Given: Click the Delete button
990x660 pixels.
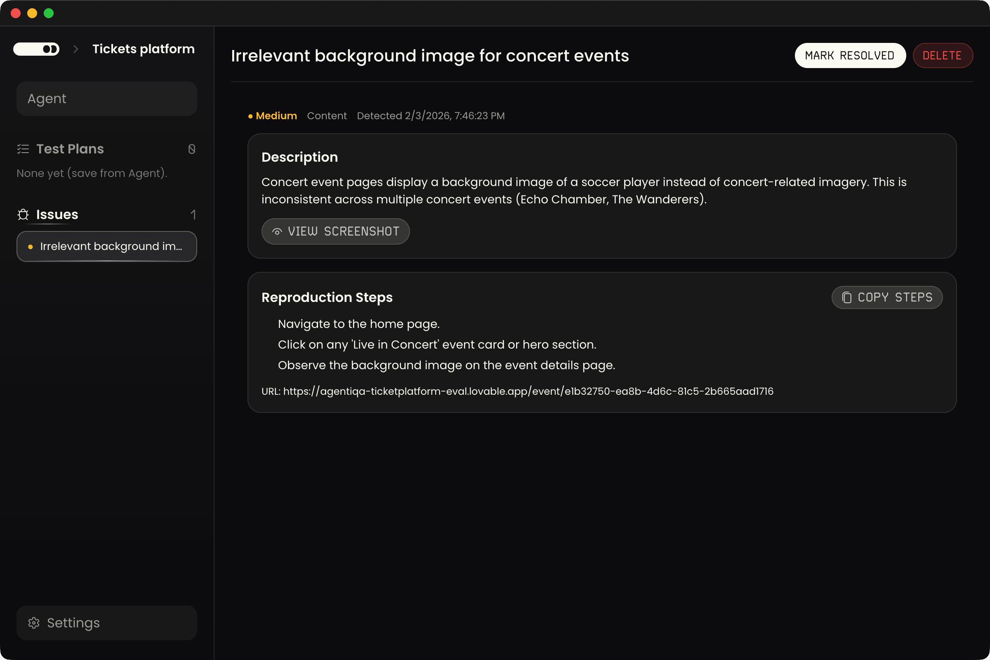Looking at the screenshot, I should pyautogui.click(x=943, y=55).
